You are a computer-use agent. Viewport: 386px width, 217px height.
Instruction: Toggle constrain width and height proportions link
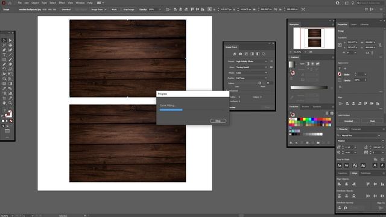click(380, 45)
